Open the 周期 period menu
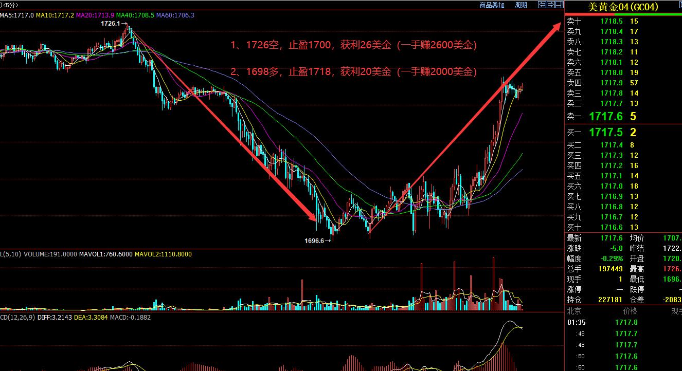Screen dimensions: 682x371 [521, 5]
